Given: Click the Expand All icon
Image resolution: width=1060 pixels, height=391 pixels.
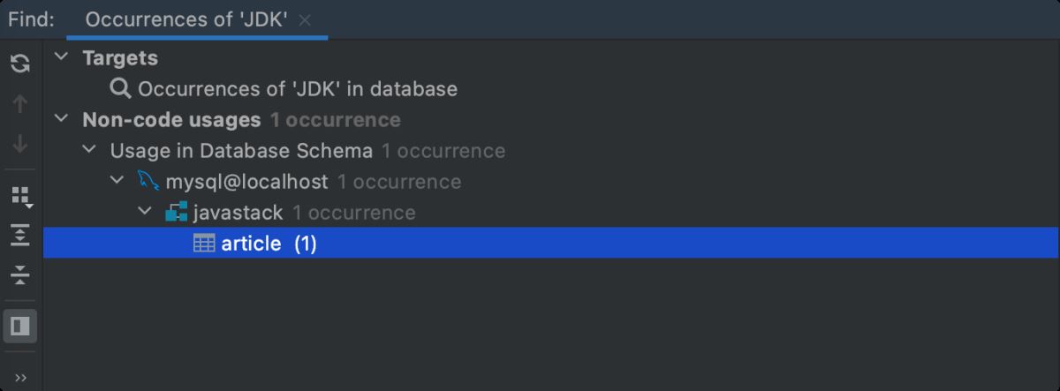Looking at the screenshot, I should pos(20,235).
